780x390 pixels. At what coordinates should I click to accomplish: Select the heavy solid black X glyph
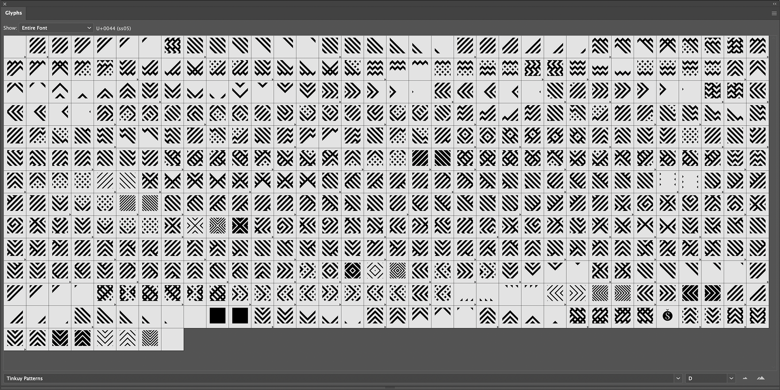(x=240, y=226)
